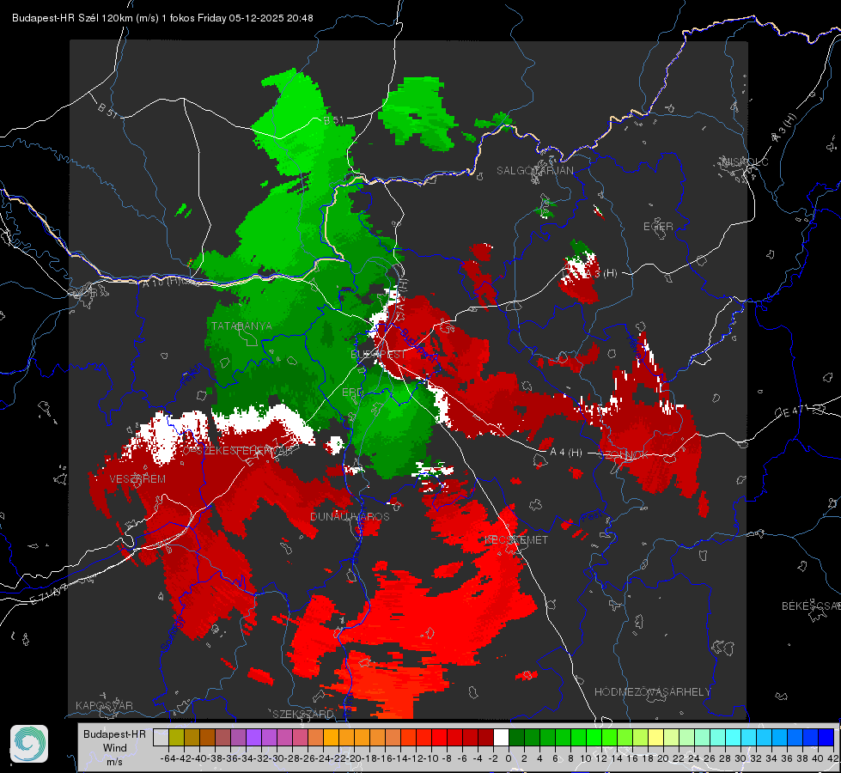
Task: Click the DUNAUJVAROS city label
Action: [350, 516]
